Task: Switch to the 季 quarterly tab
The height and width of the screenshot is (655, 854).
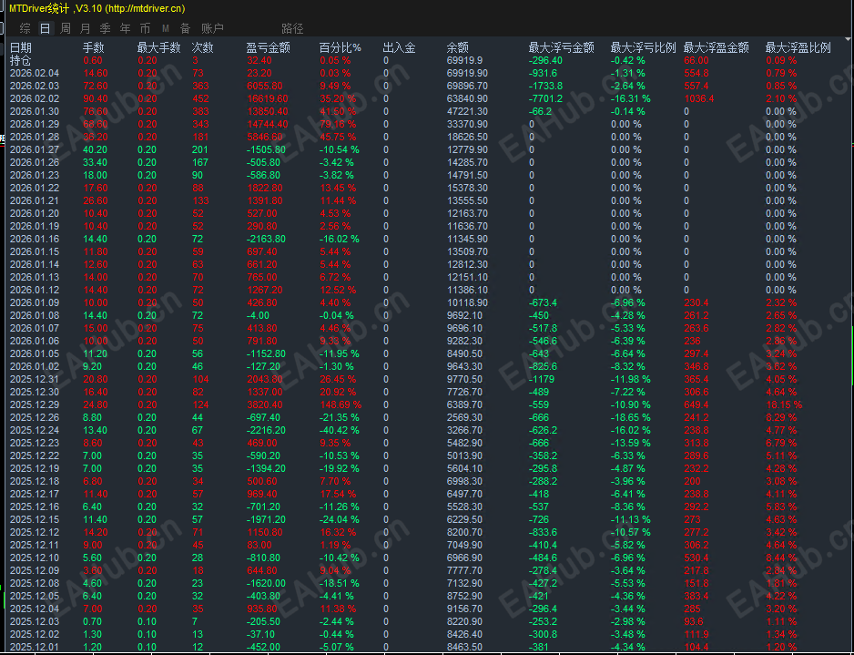Action: 105,28
